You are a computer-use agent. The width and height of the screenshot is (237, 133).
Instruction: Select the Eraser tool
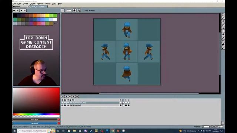[x=223, y=21]
